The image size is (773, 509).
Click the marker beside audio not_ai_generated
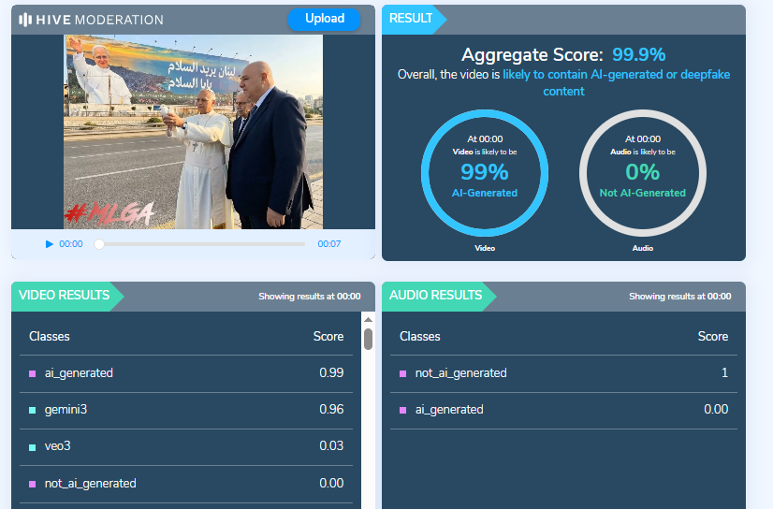403,373
